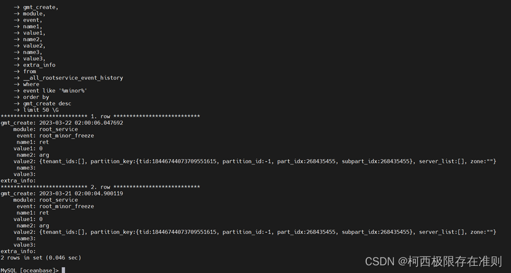Click the '1. row' separator line
This screenshot has height=273, width=511.
pyautogui.click(x=100, y=116)
